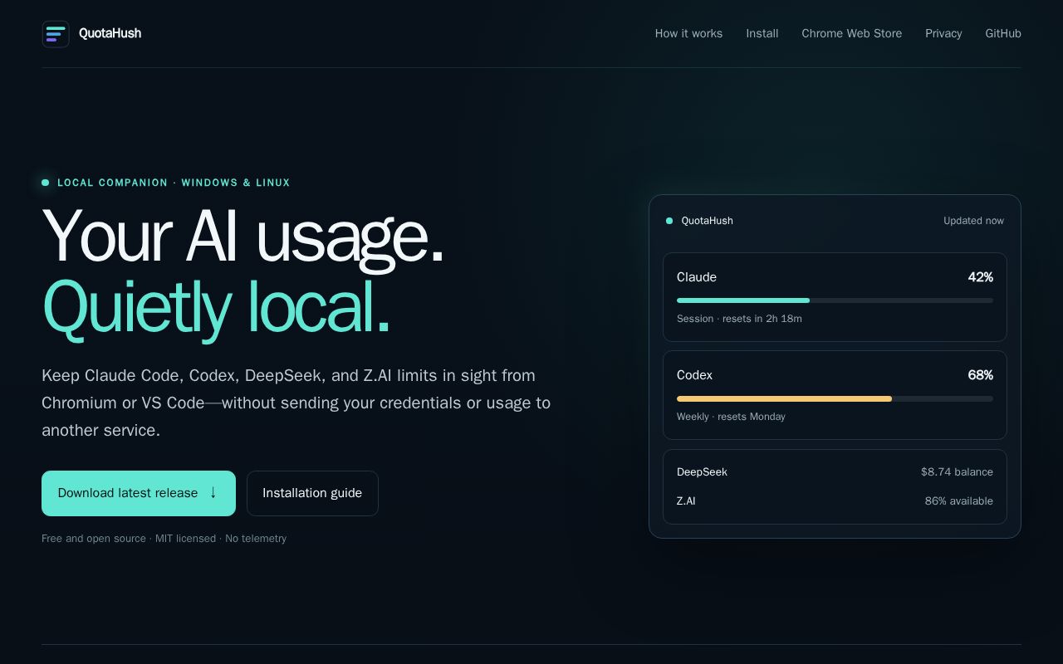Click the 68% Codex value
Viewport: 1063px width, 664px height.
pos(980,375)
